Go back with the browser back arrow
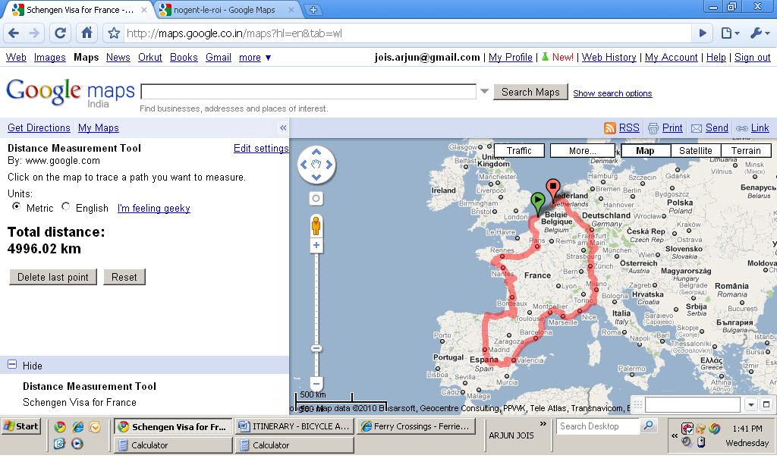 coord(14,33)
